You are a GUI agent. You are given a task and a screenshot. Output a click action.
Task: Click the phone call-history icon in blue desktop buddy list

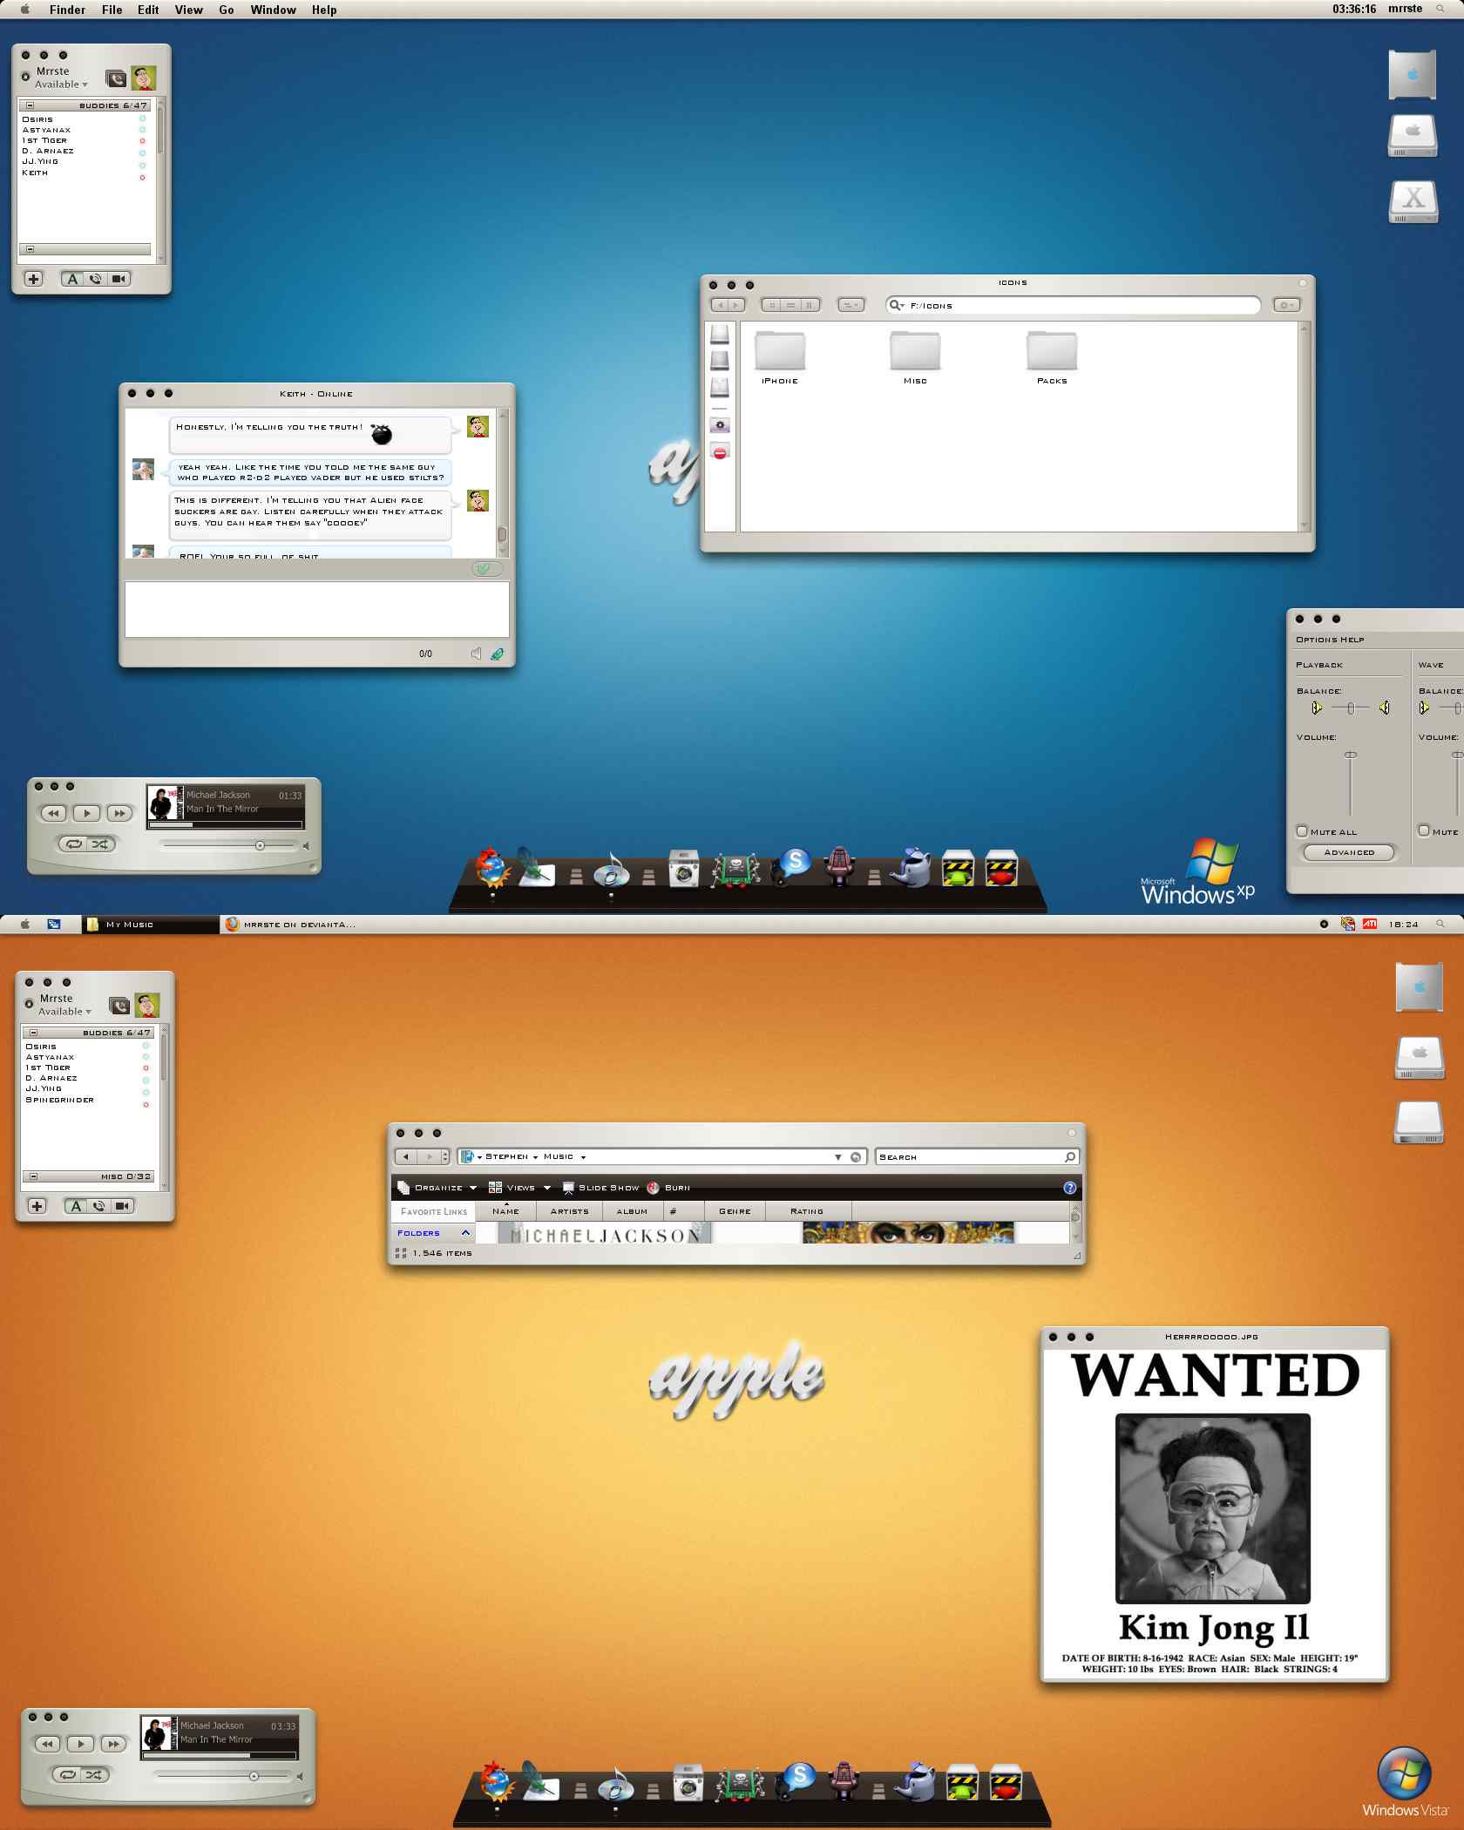pyautogui.click(x=116, y=79)
